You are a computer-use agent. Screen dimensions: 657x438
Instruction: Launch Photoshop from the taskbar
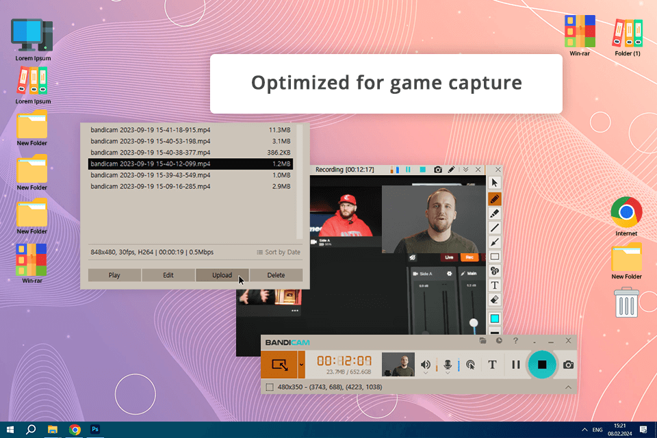point(95,430)
